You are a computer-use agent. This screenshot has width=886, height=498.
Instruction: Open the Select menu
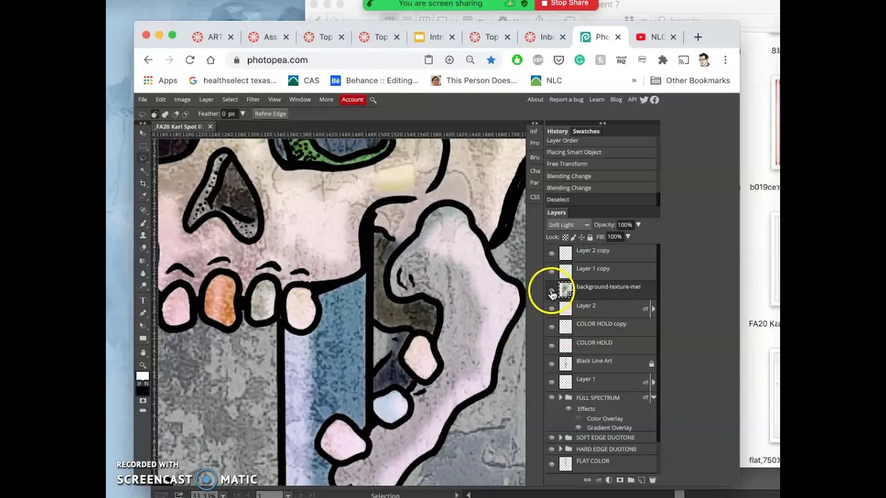pos(230,100)
